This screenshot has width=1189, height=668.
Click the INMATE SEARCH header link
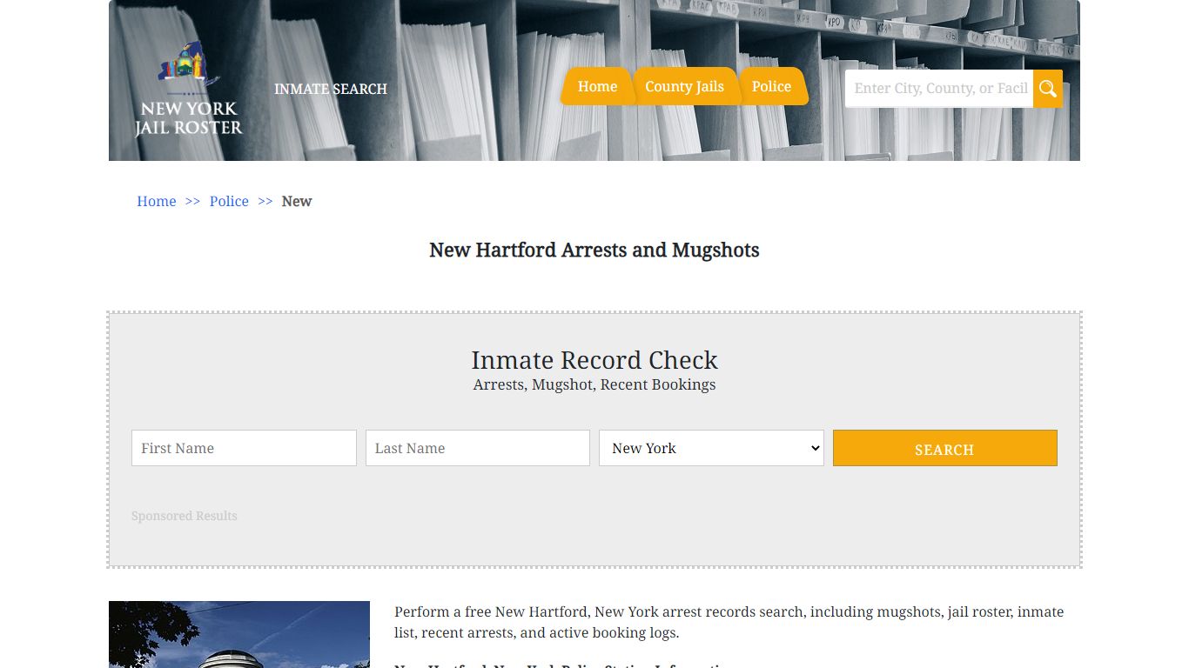click(x=331, y=90)
